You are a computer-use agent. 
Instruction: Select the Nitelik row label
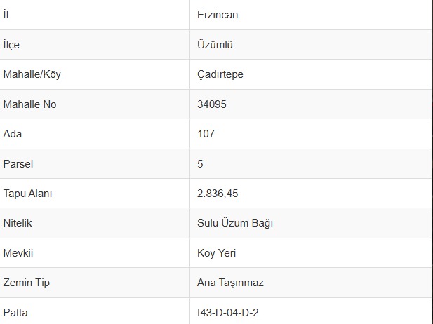pyautogui.click(x=18, y=223)
